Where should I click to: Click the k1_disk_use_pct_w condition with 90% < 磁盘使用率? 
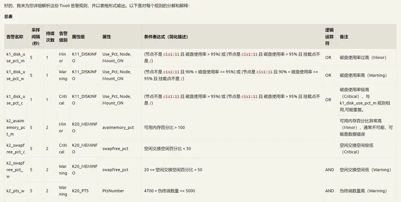231,75
